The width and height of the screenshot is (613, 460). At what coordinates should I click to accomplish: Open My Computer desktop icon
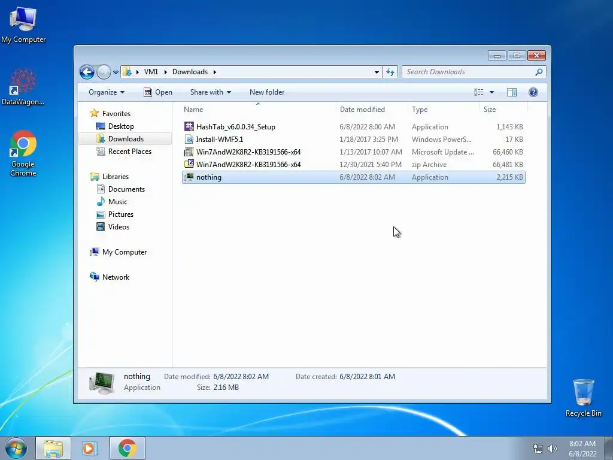23,25
